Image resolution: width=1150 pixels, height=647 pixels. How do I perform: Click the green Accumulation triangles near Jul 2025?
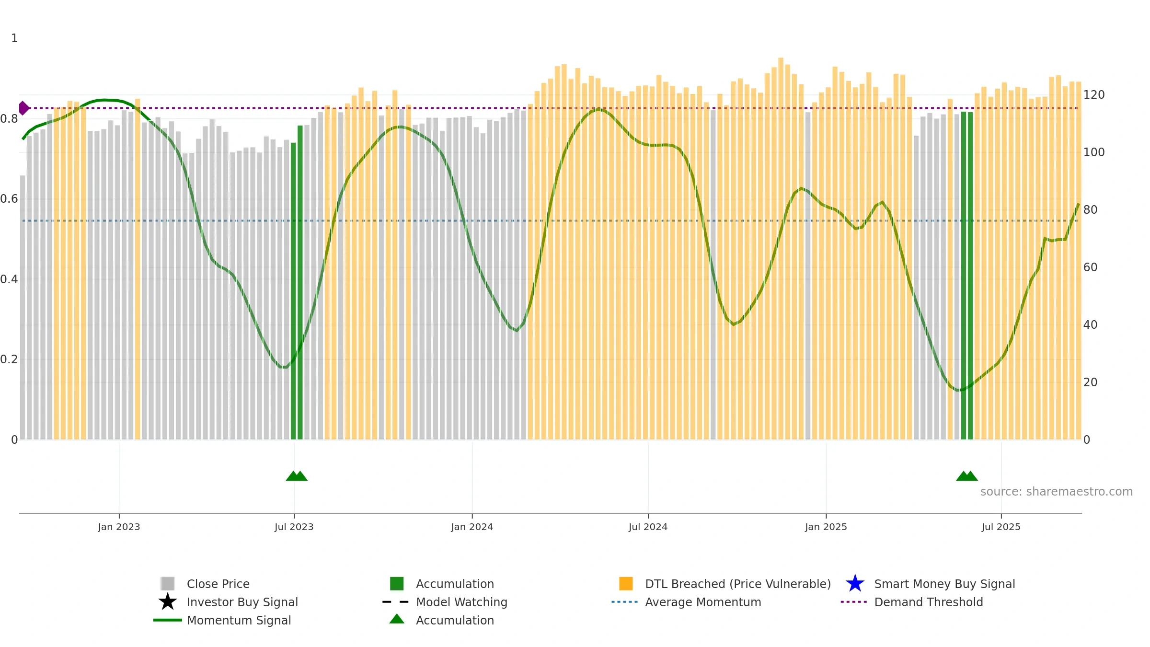pyautogui.click(x=967, y=475)
